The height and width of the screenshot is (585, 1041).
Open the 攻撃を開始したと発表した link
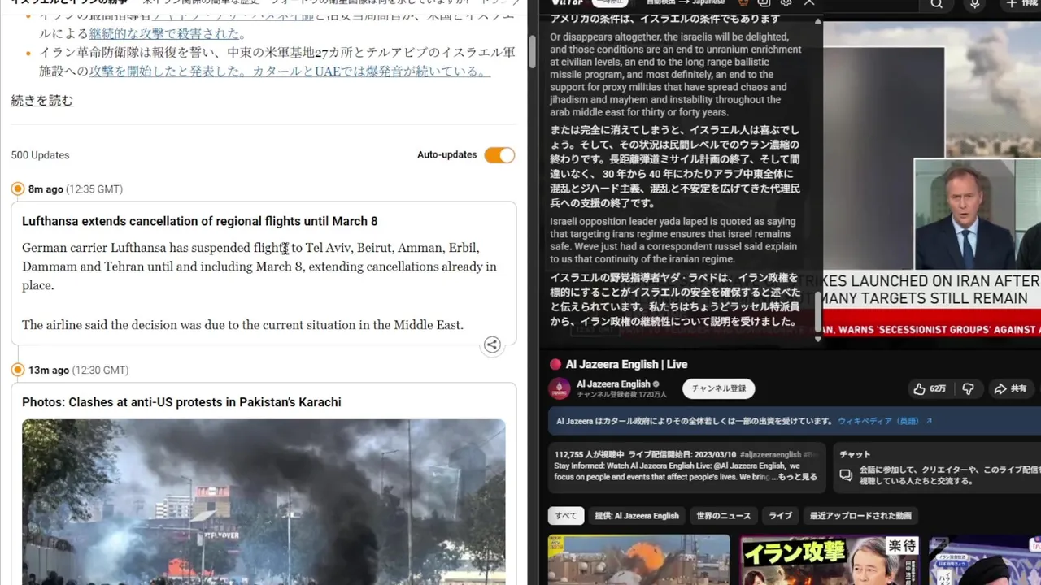coord(289,71)
